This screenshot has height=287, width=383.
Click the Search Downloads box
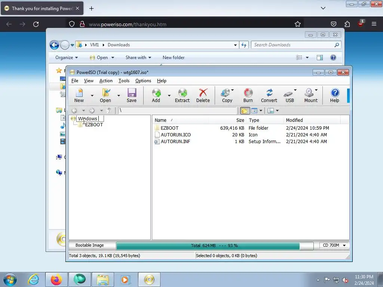point(296,45)
